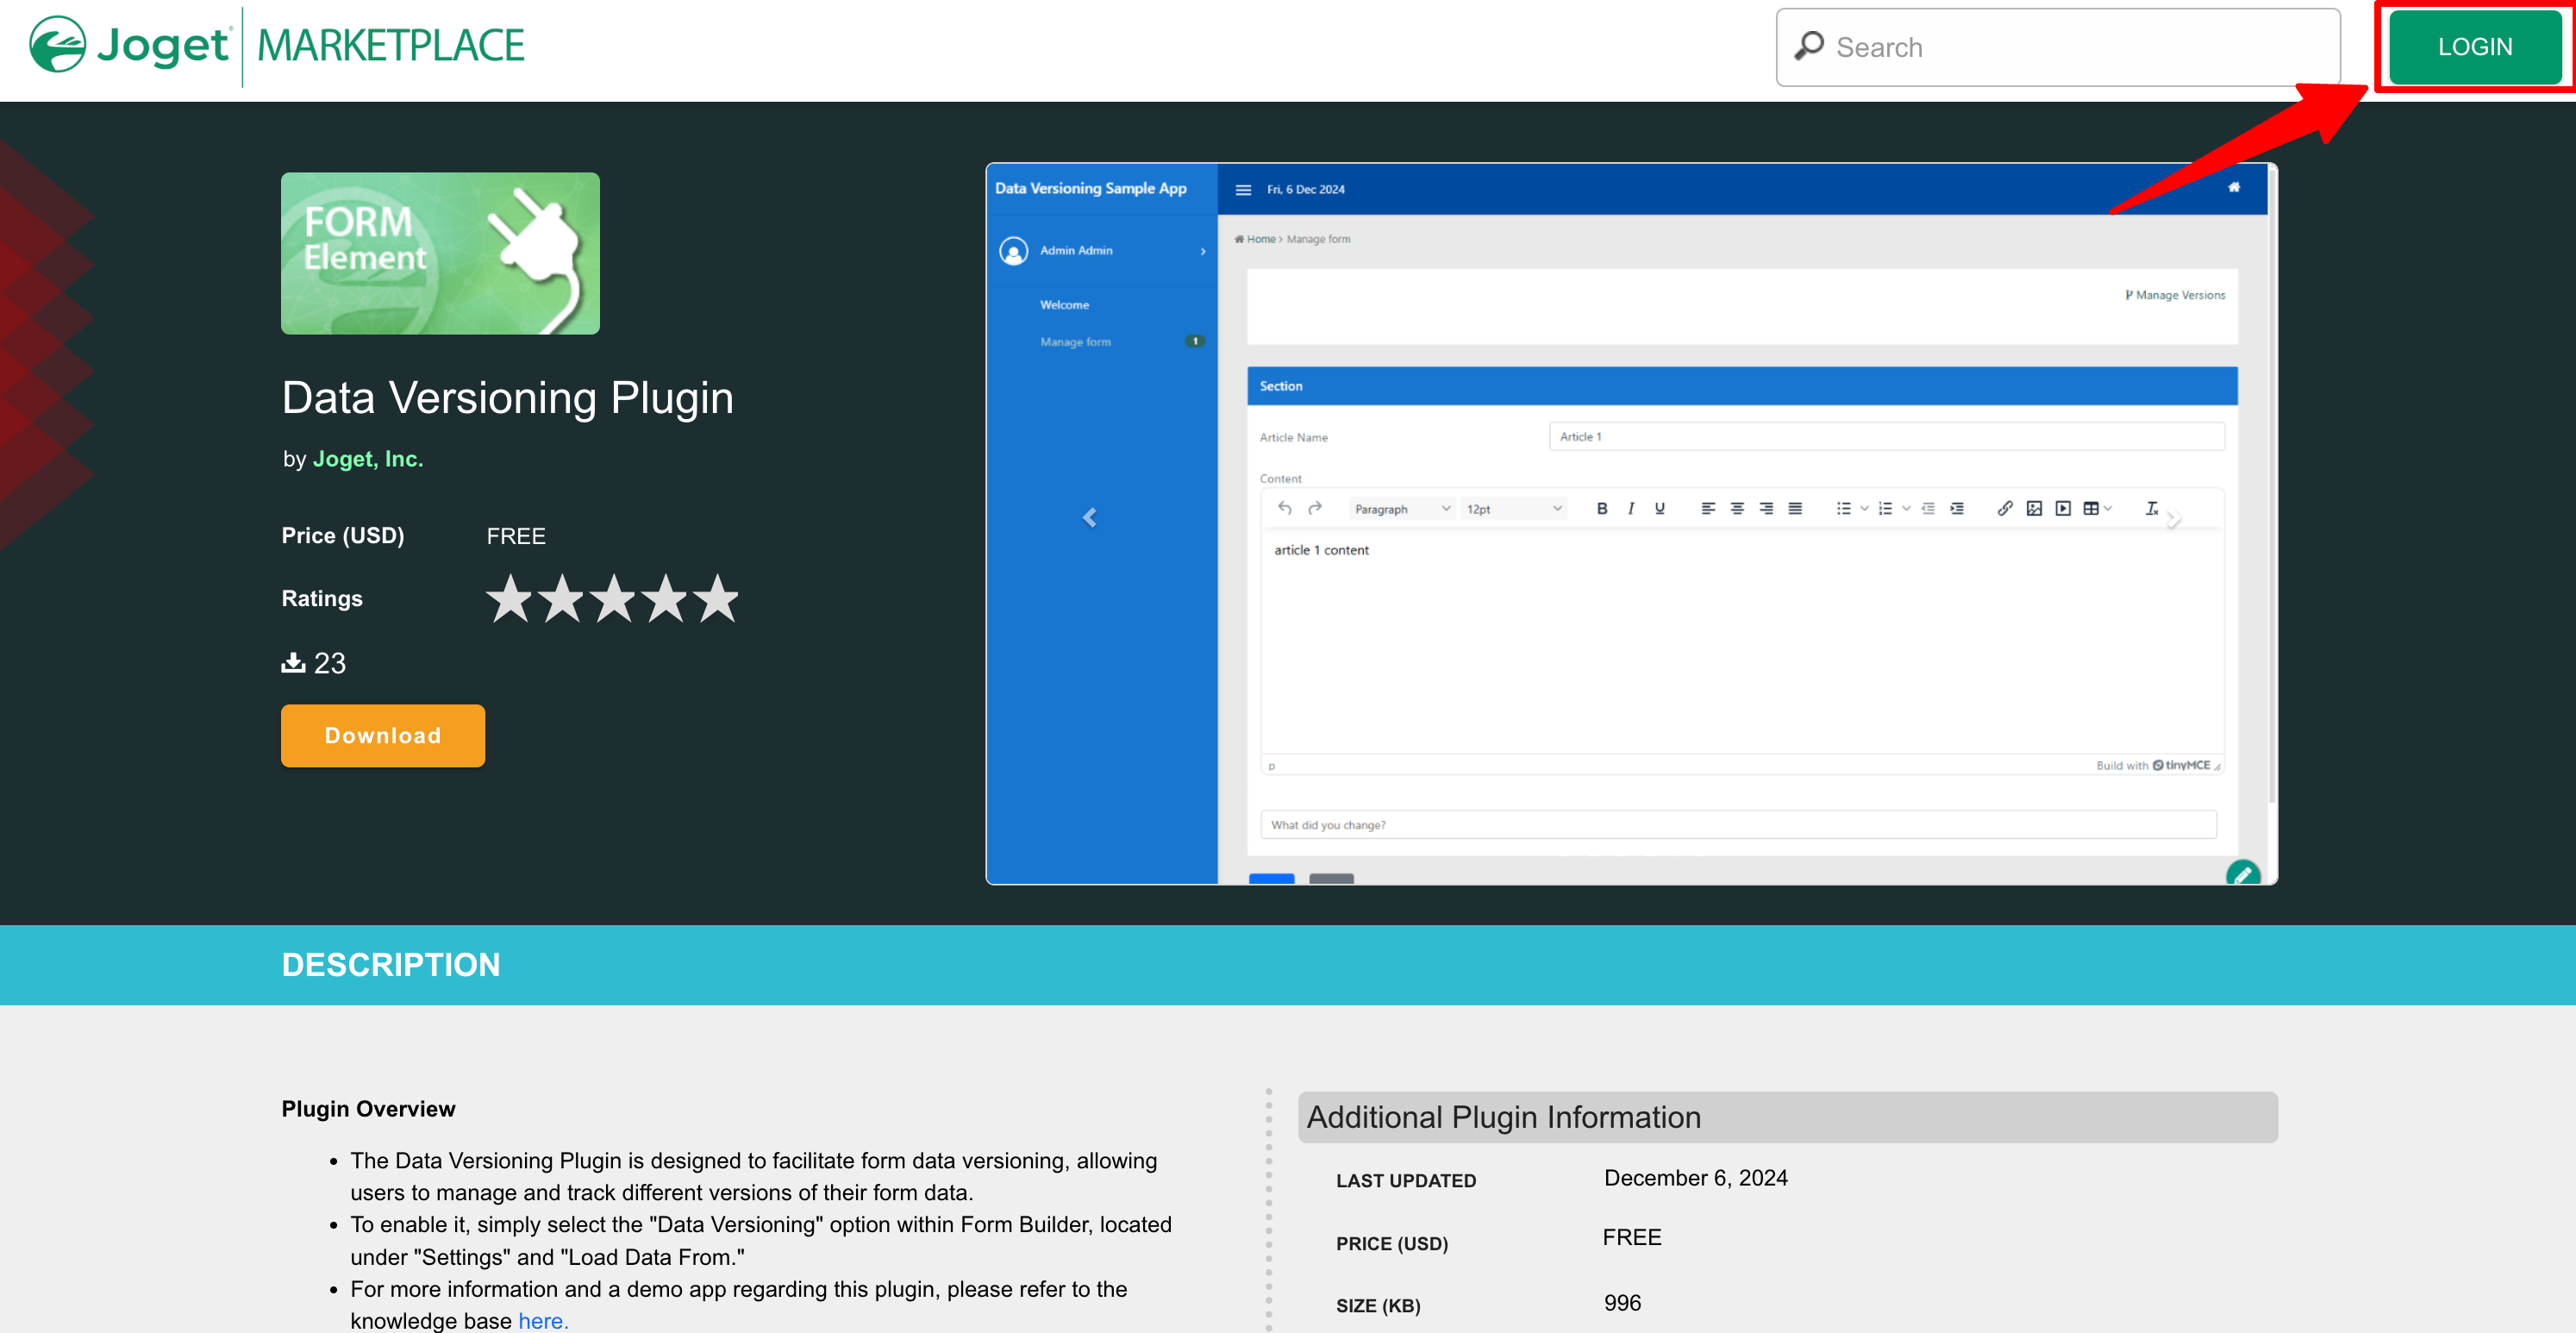Image resolution: width=2576 pixels, height=1333 pixels.
Task: Click the 'FREE' price value beside Price (USD)
Action: click(516, 536)
